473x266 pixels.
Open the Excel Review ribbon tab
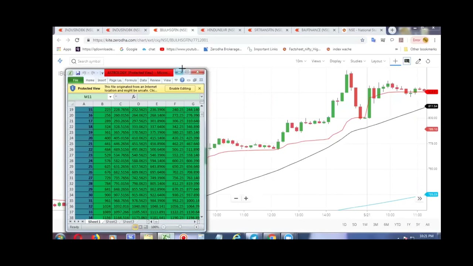[x=155, y=80]
